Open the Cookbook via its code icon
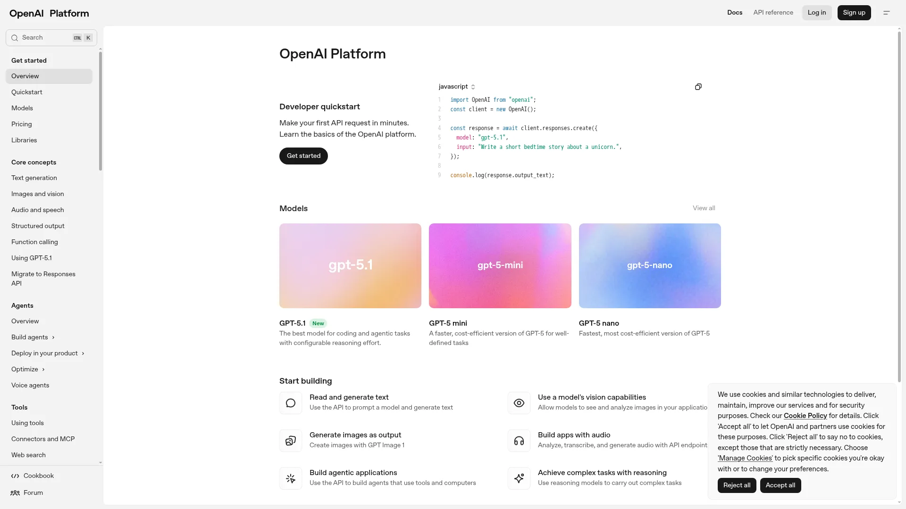 [x=15, y=476]
